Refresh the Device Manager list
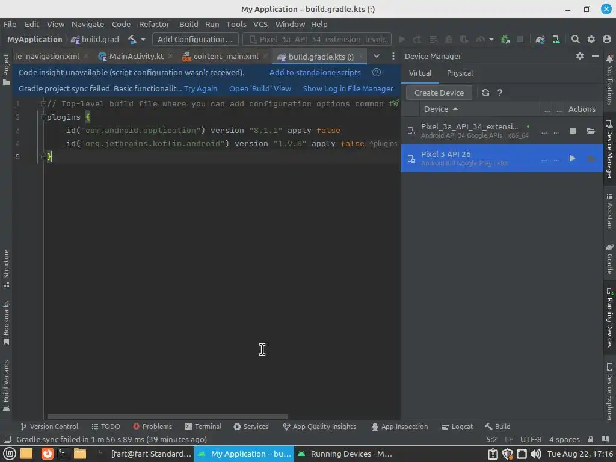 pyautogui.click(x=485, y=93)
